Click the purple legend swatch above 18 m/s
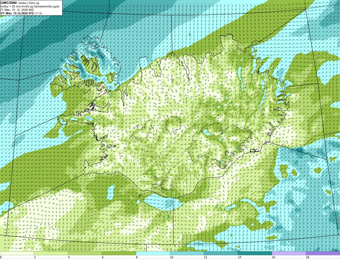The image size is (340, 259). pos(323,253)
